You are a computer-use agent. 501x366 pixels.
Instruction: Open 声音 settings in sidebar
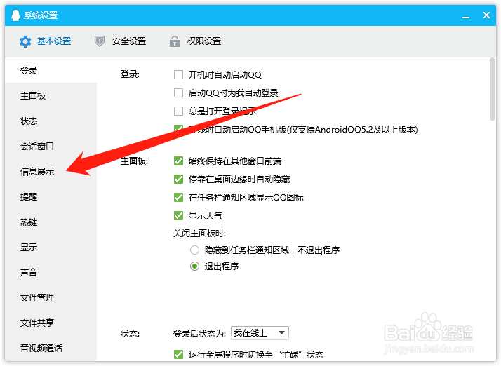[51, 273]
